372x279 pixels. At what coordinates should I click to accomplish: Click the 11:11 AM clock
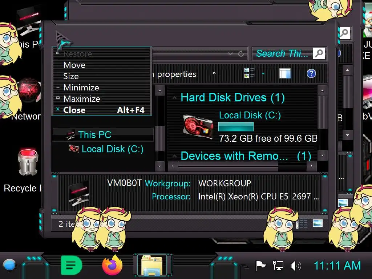337,266
